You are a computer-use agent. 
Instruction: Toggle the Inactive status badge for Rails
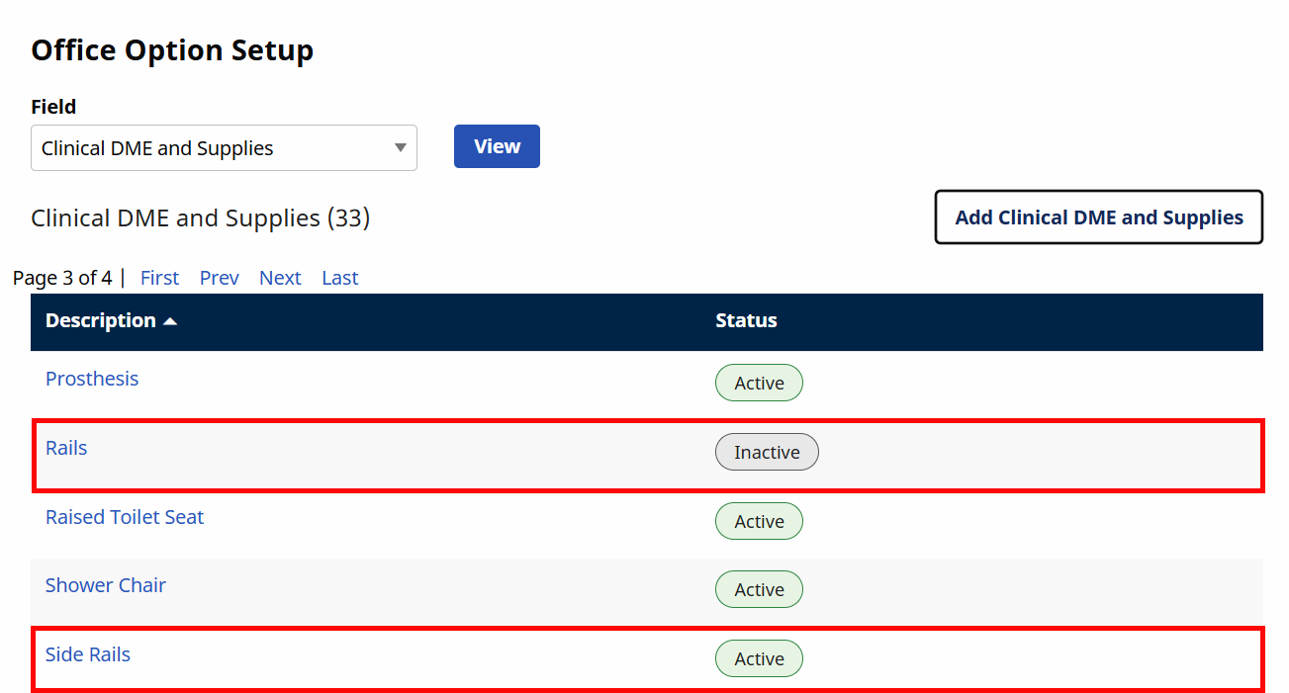767,452
